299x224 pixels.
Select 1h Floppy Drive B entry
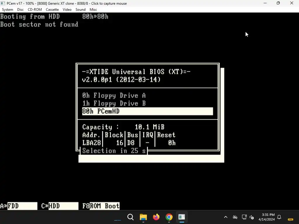pos(114,103)
